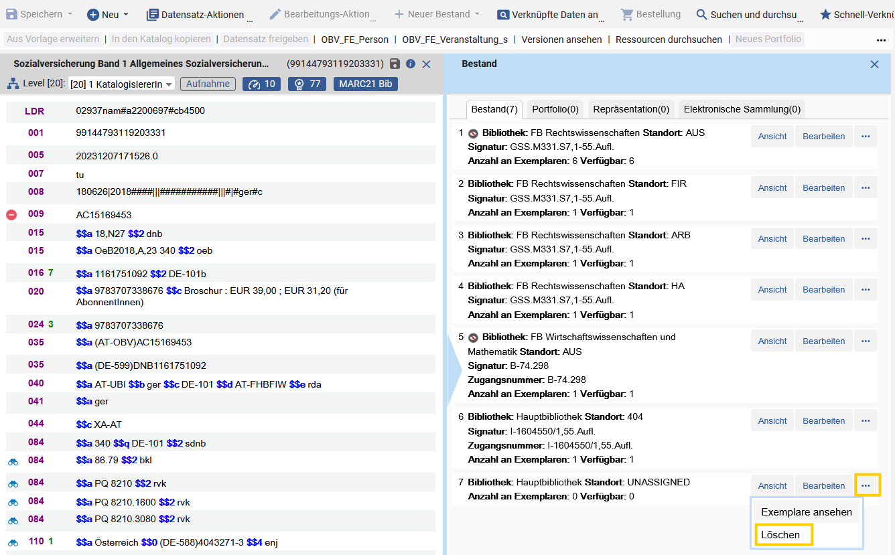Image resolution: width=895 pixels, height=555 pixels.
Task: Click binoculars icon beside 084 bkl field
Action: tap(13, 462)
